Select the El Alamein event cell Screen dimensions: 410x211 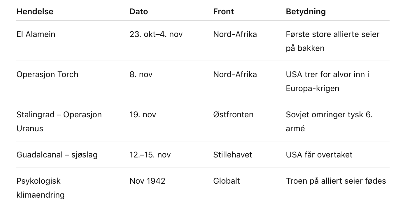click(36, 34)
